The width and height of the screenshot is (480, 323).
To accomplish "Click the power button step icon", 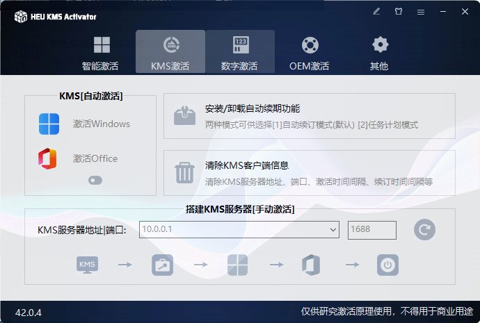I will [388, 265].
